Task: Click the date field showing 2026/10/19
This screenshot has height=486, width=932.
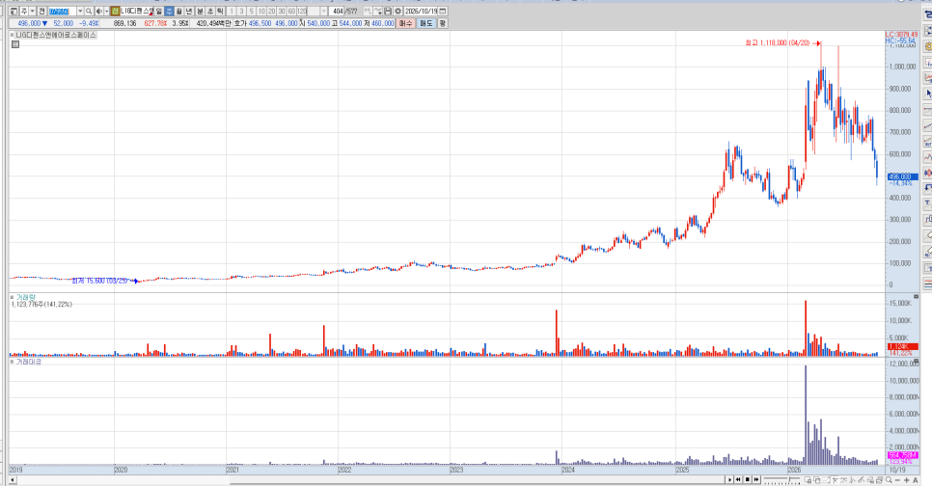Action: [422, 11]
